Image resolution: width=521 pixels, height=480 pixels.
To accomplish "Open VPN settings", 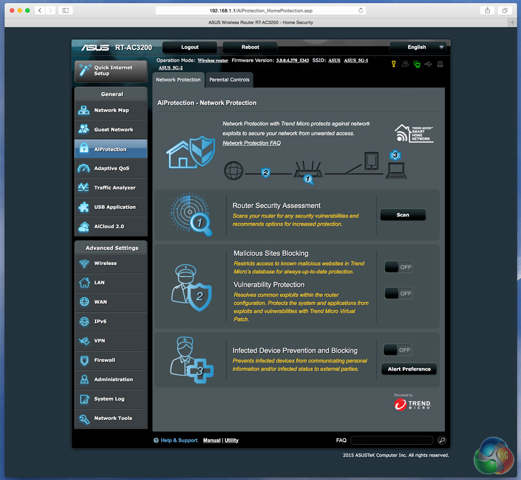I will coord(111,341).
